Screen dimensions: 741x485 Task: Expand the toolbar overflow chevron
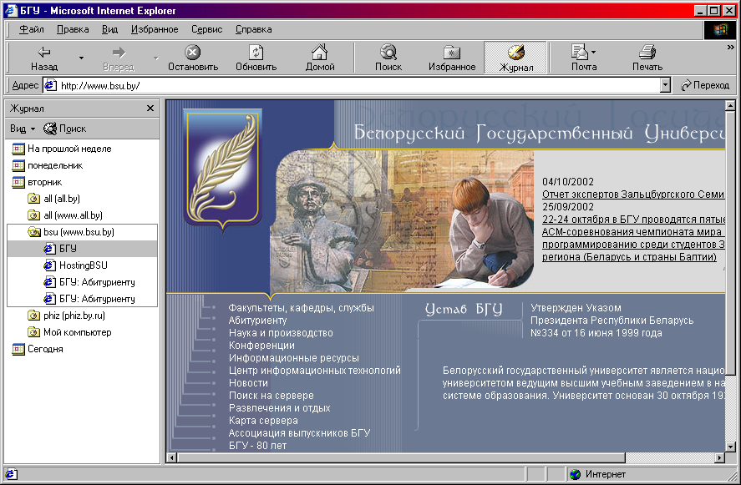731,48
